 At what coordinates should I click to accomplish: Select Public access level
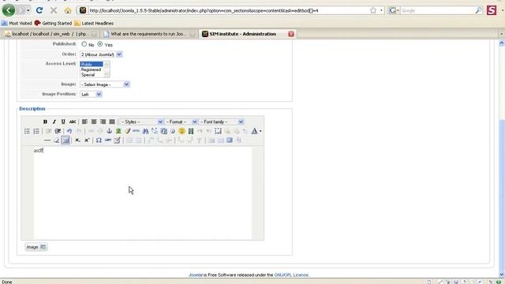click(x=92, y=64)
